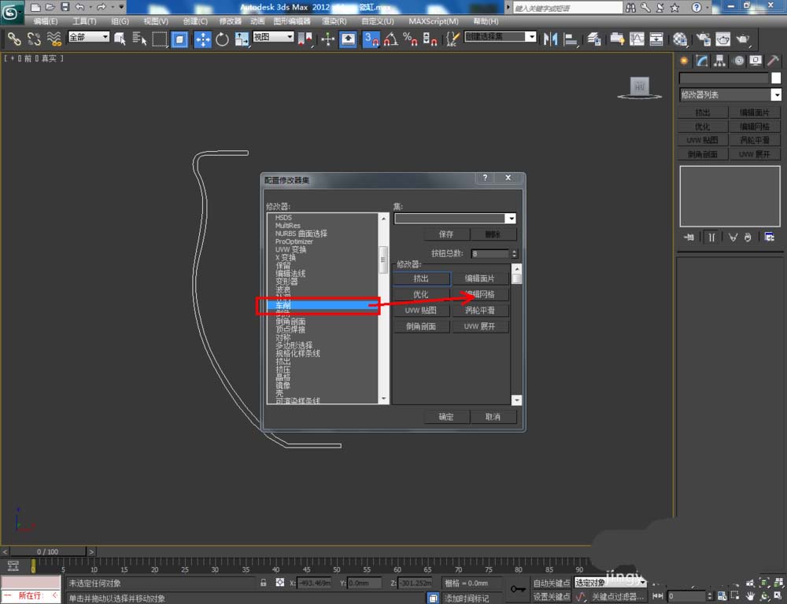Open the 创建(C) menu
The width and height of the screenshot is (787, 604).
point(194,21)
